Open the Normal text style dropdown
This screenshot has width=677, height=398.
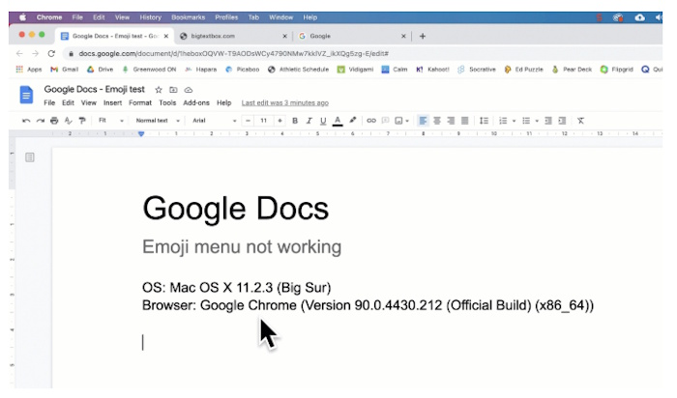coord(158,121)
